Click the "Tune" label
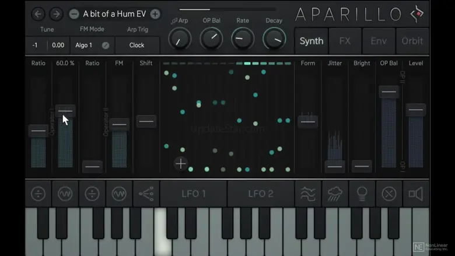455x256 pixels. [x=47, y=29]
